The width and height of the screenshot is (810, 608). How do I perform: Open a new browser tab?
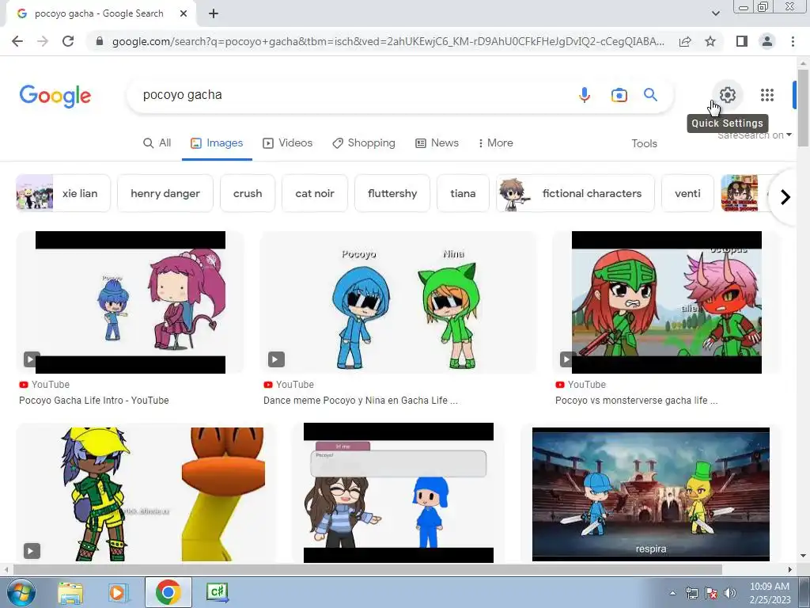(x=214, y=14)
